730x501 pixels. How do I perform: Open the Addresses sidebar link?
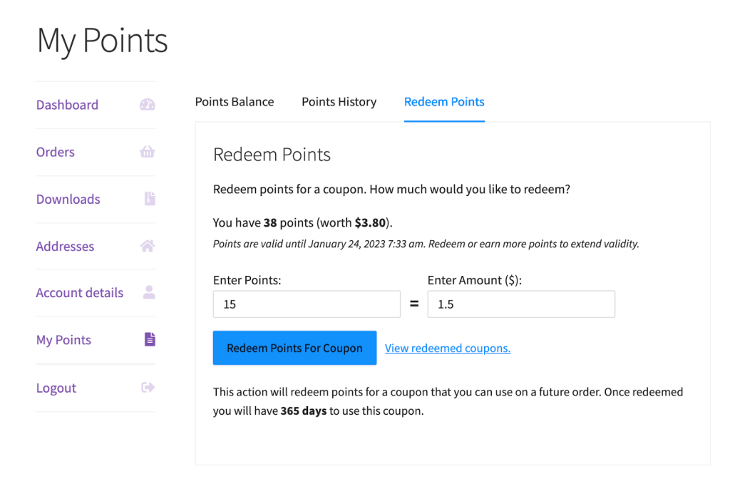[x=65, y=246]
